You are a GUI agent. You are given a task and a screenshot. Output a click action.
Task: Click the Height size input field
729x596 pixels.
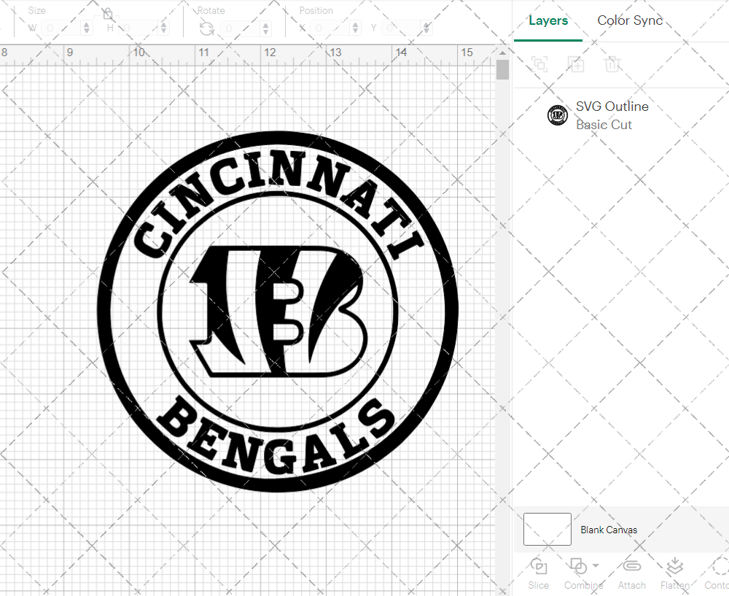click(x=139, y=28)
